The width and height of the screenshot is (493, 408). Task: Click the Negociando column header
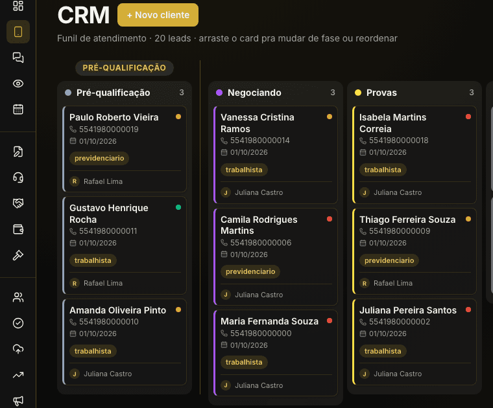click(x=276, y=93)
